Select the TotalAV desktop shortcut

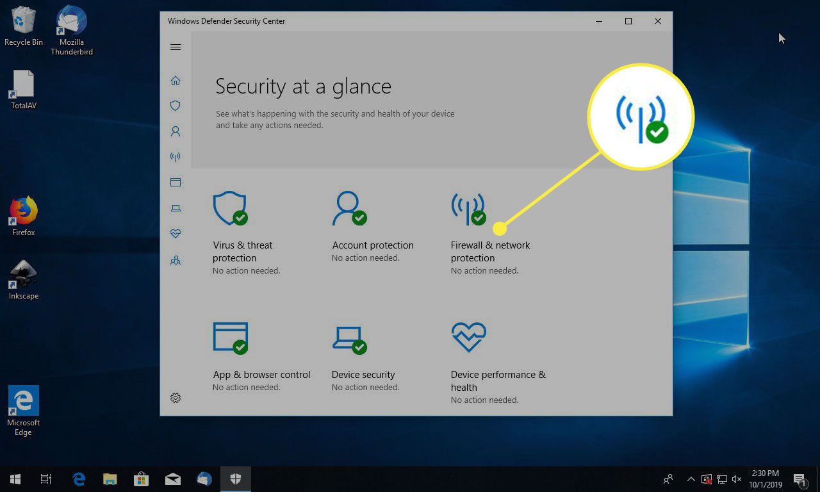[x=24, y=90]
